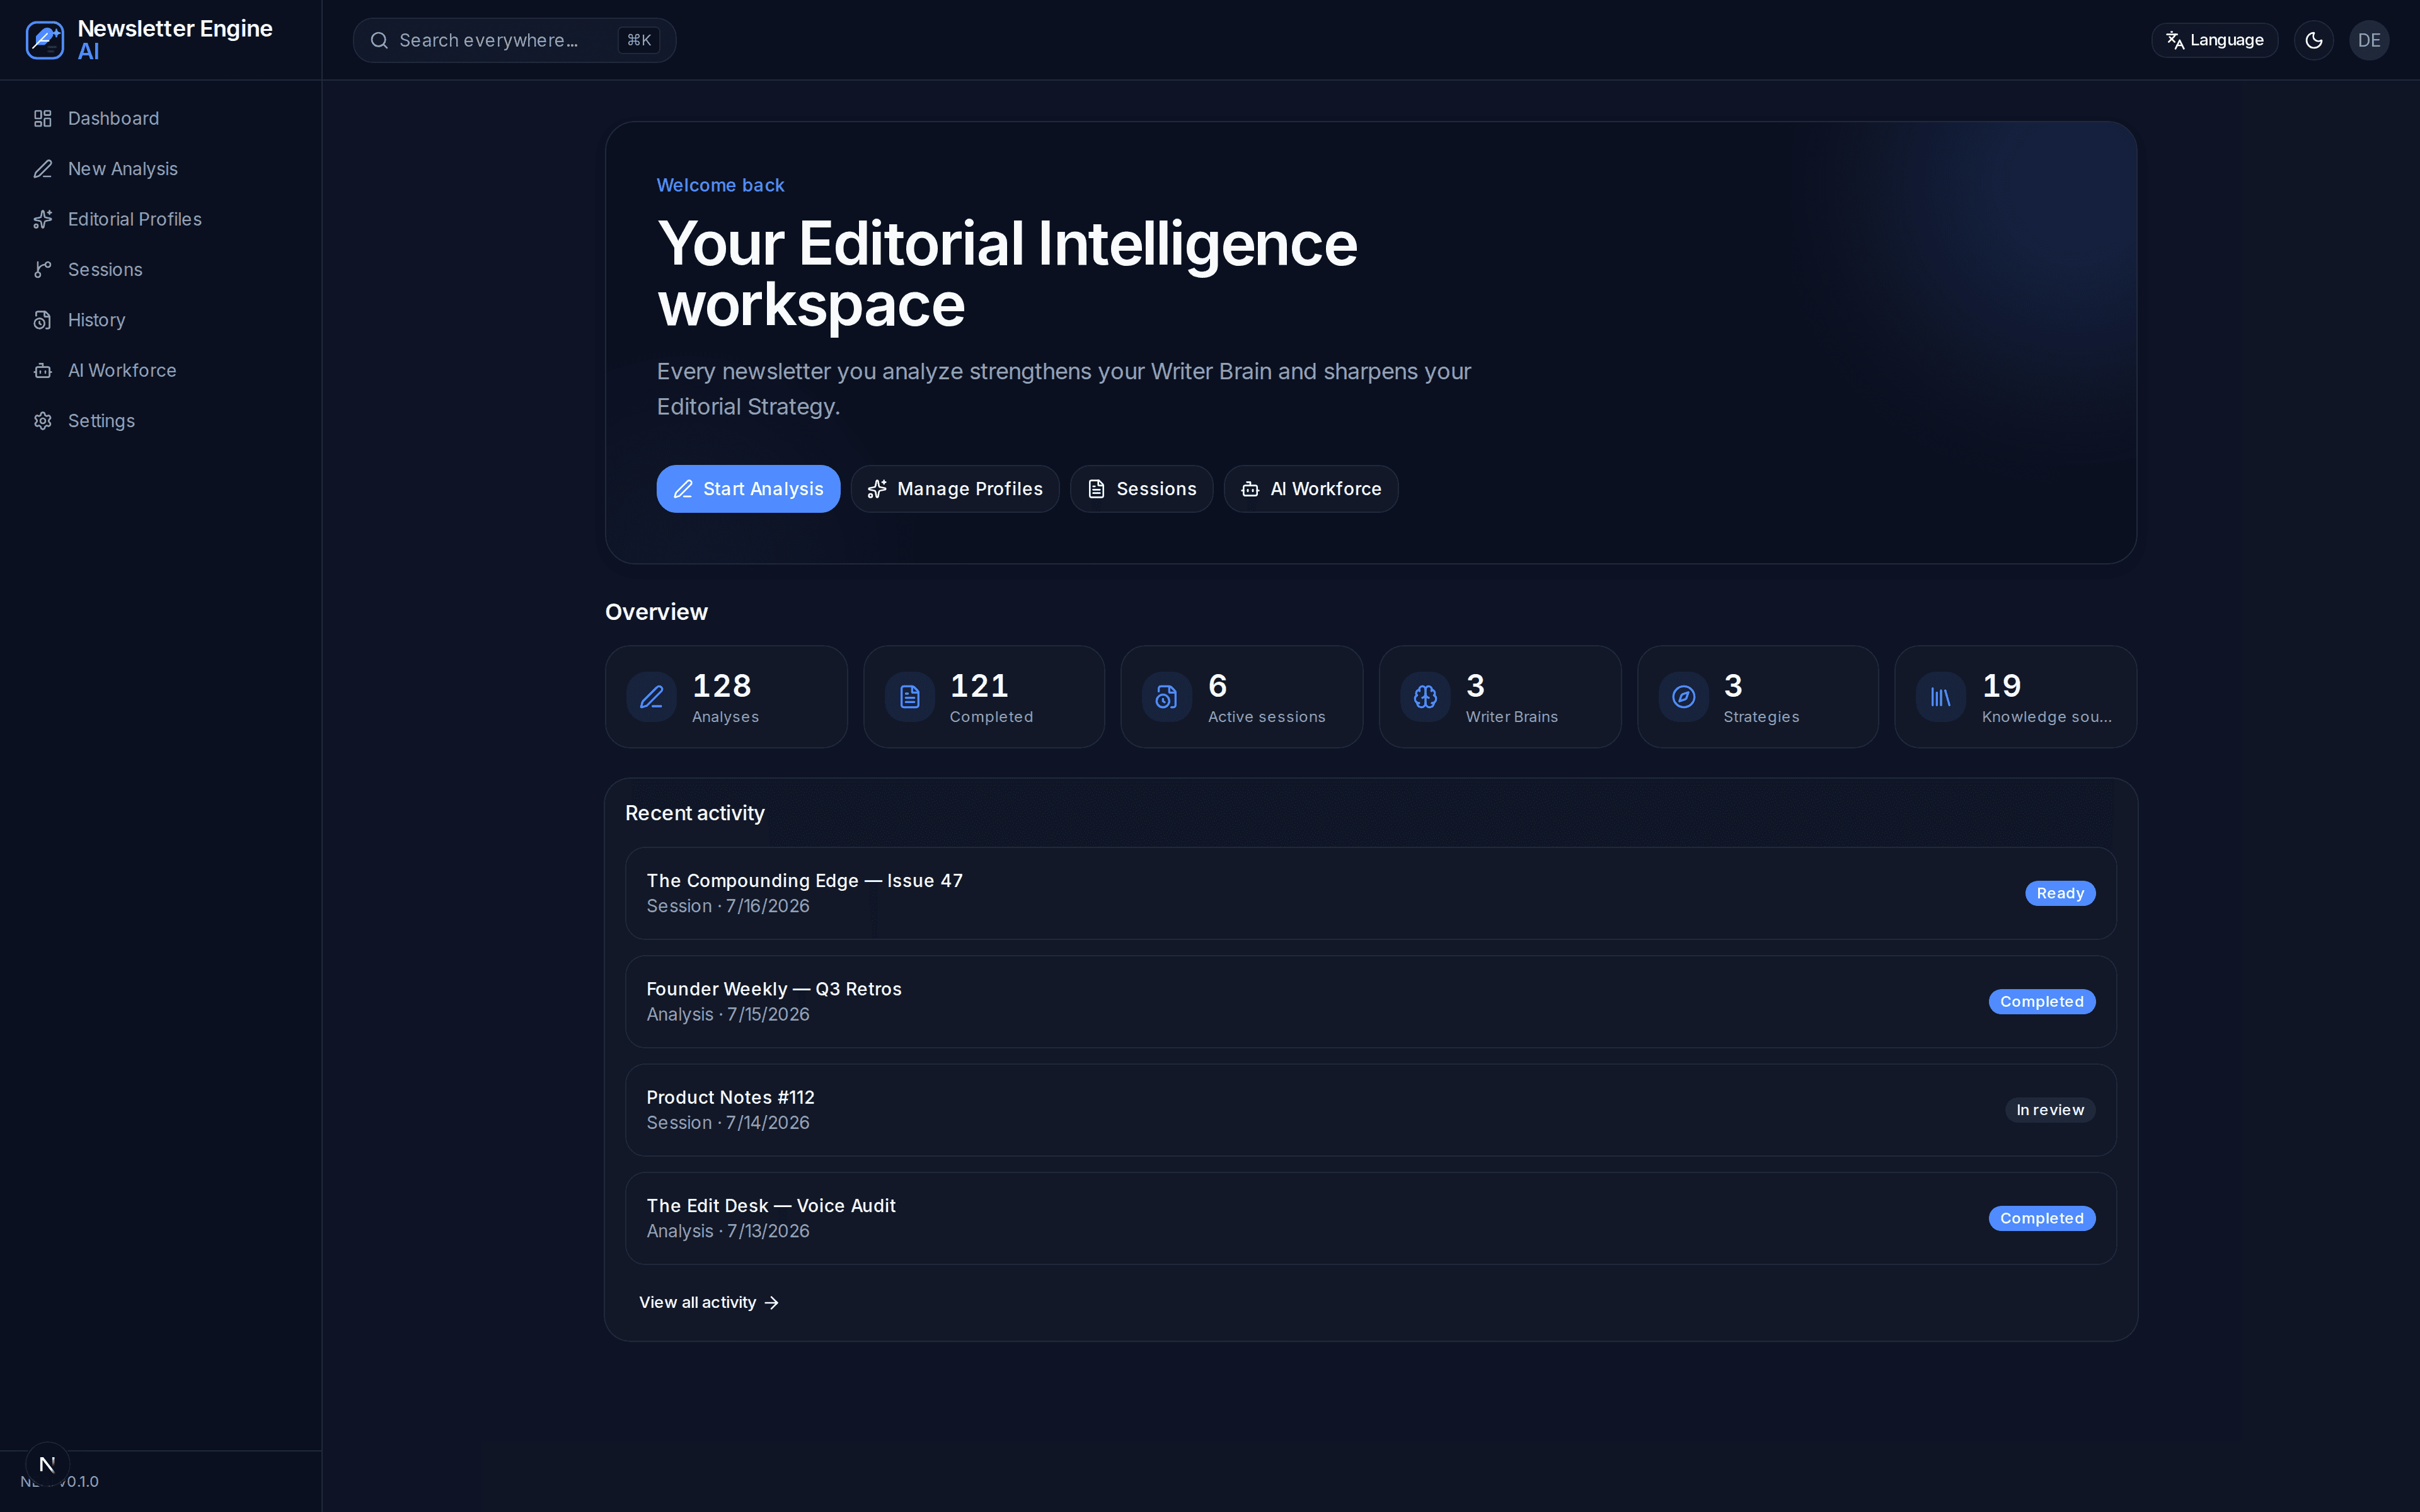Click the Start Analysis button

pos(748,489)
